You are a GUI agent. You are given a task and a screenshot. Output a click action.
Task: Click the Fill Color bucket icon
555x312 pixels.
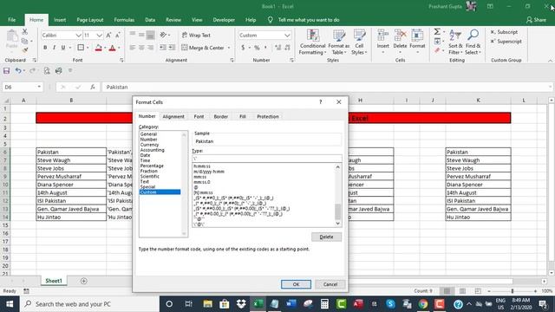pos(98,48)
